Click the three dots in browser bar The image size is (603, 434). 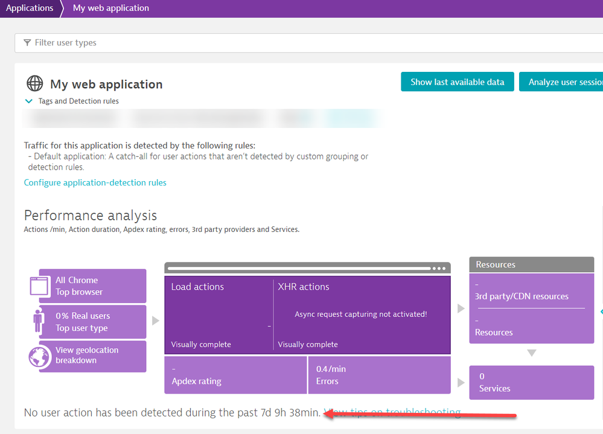point(439,268)
